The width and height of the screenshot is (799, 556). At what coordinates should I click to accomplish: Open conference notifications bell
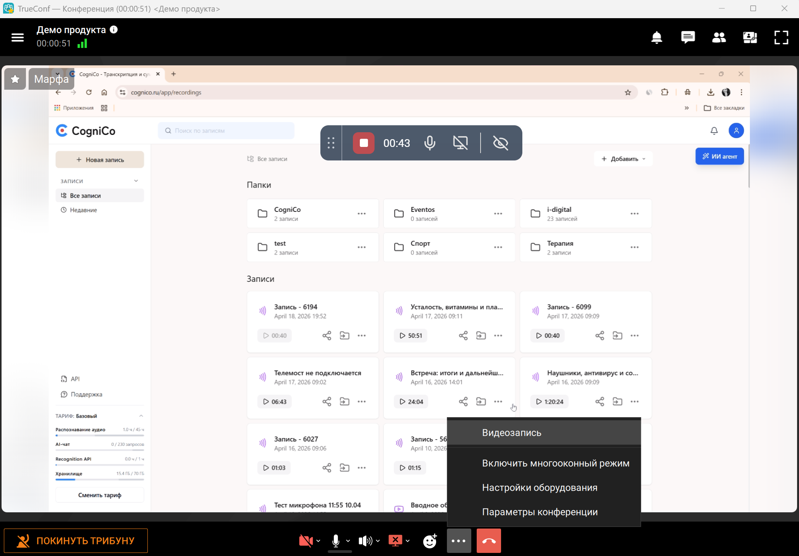point(657,38)
